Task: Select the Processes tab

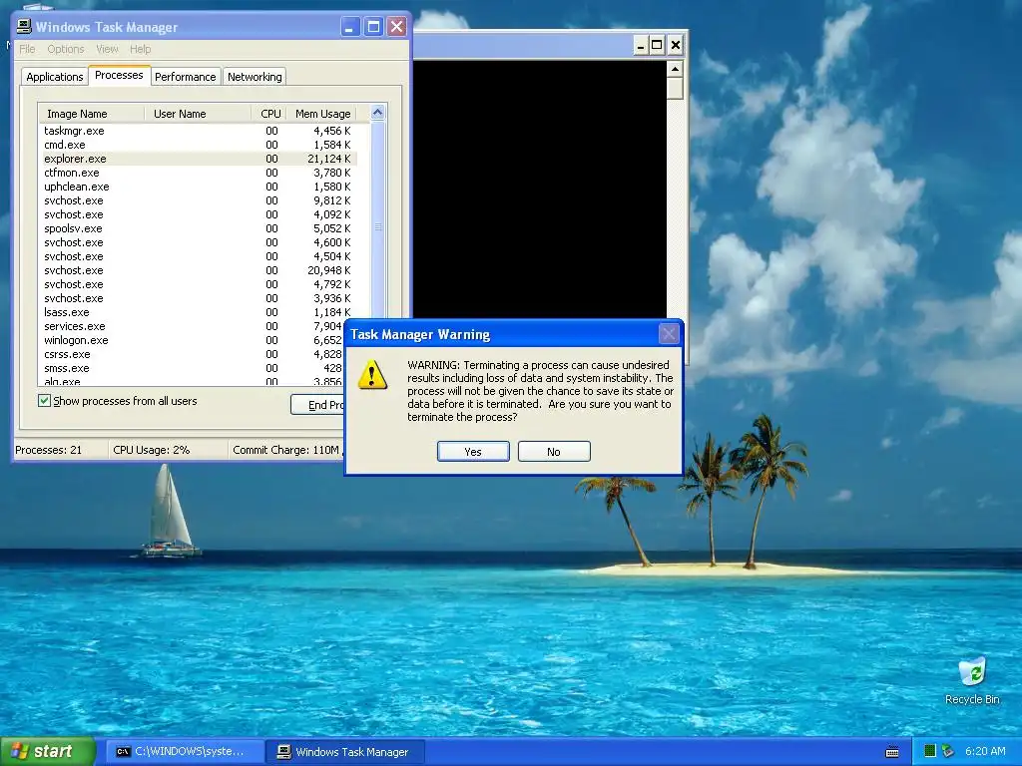Action: pyautogui.click(x=119, y=75)
